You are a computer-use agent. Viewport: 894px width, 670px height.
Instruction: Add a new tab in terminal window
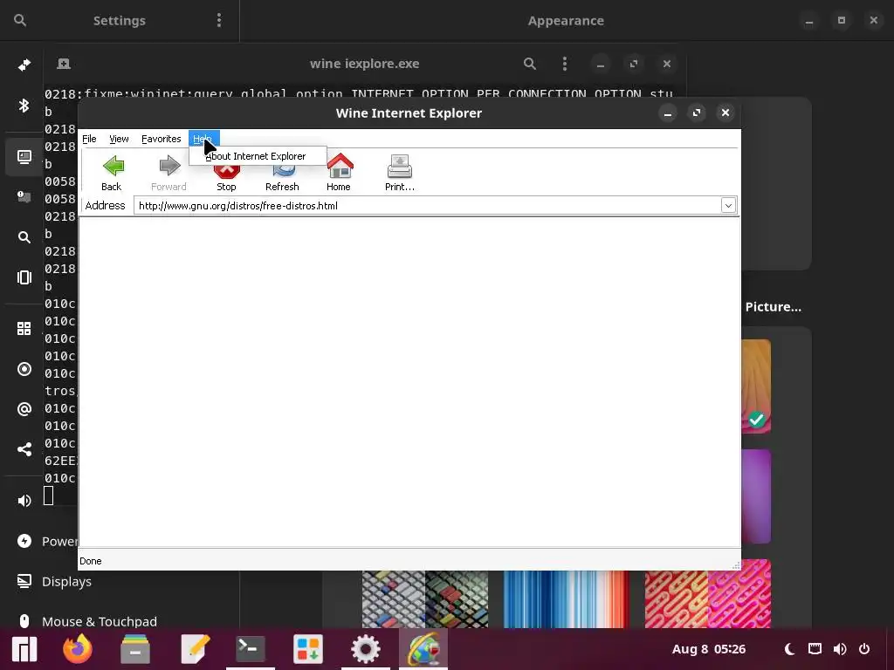pyautogui.click(x=64, y=64)
